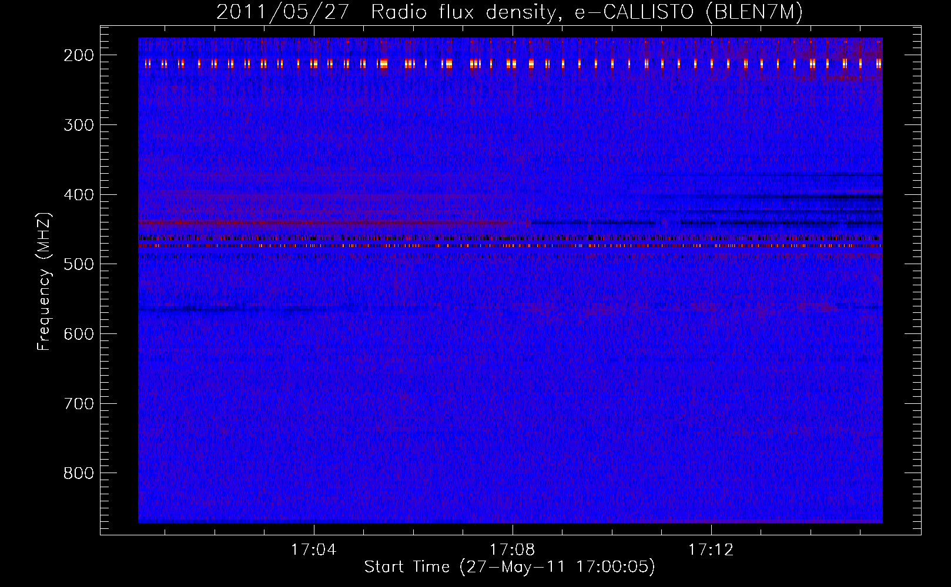Screen dimensions: 951x587
Task: Click the 300 frequency tick label
Action: (79, 125)
